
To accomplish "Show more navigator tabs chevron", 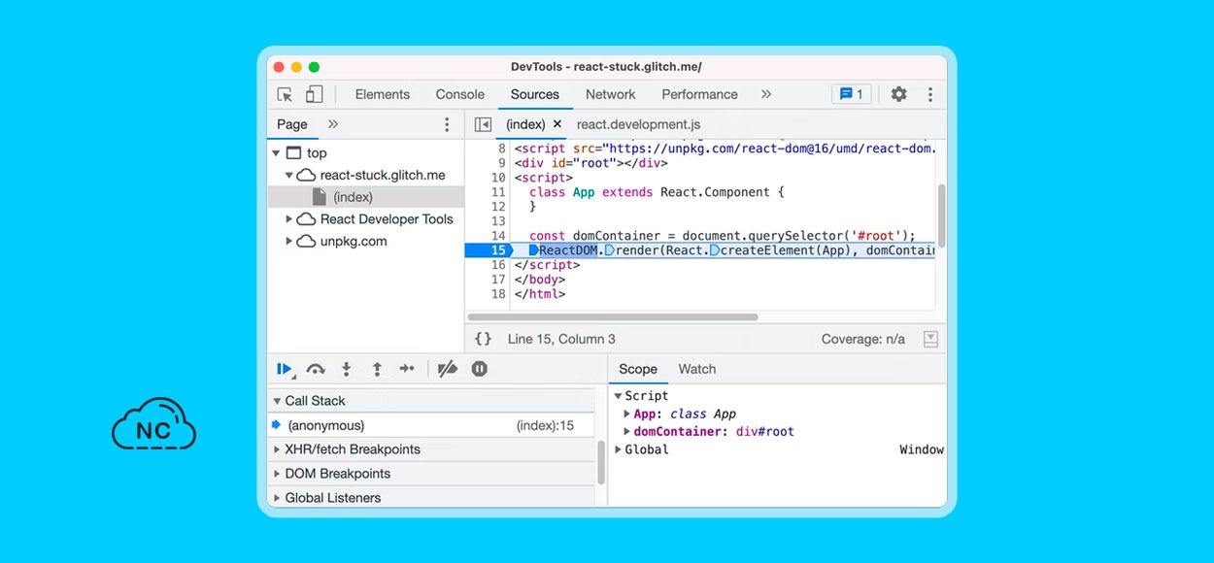I will point(333,124).
